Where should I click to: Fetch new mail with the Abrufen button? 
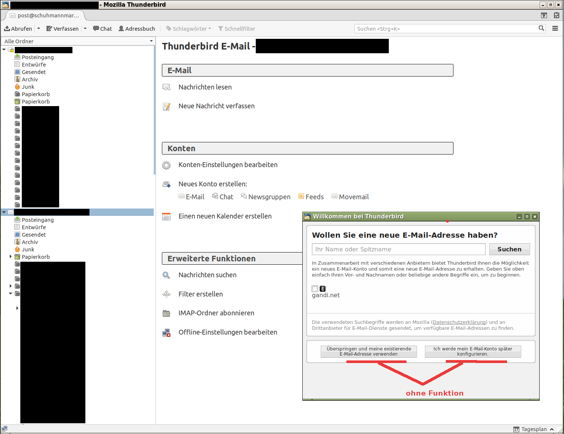click(18, 28)
